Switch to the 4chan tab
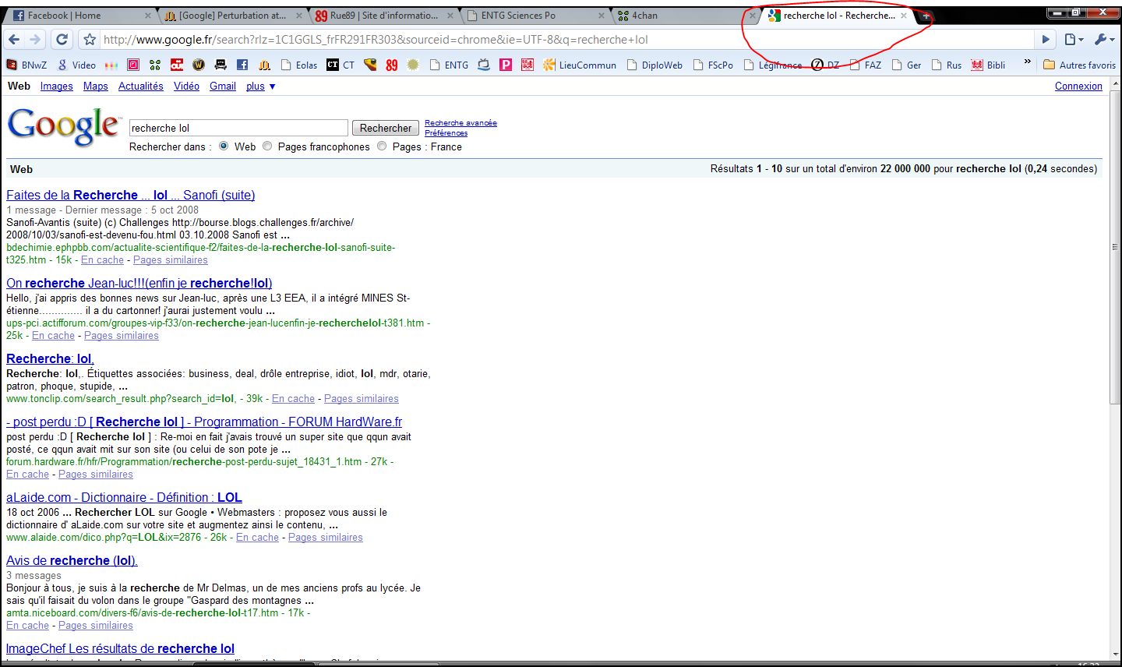This screenshot has width=1122, height=667. [x=686, y=15]
